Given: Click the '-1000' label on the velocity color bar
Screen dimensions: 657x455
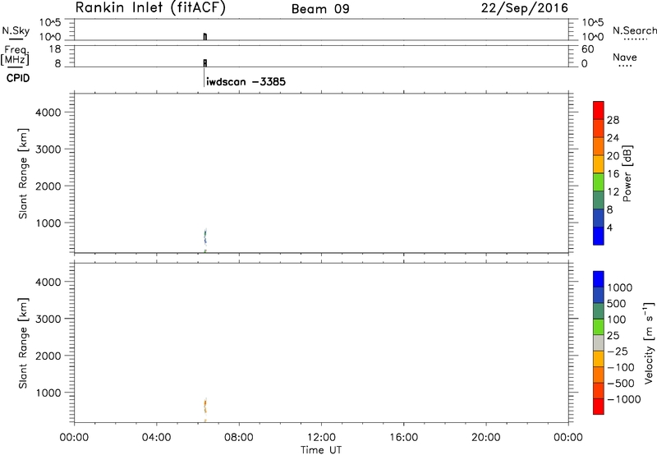Looking at the screenshot, I should [623, 399].
